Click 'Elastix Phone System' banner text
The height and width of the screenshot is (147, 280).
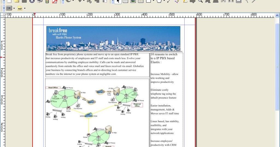(x=68, y=37)
